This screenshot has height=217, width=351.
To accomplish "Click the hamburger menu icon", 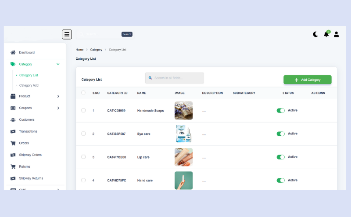I will tap(67, 34).
